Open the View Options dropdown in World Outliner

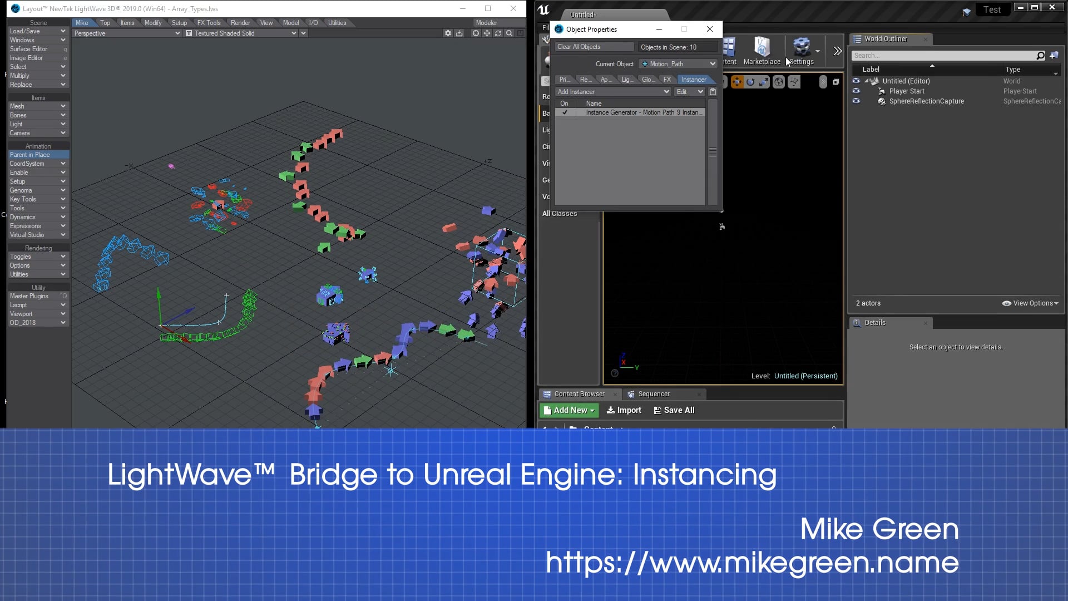pyautogui.click(x=1030, y=303)
